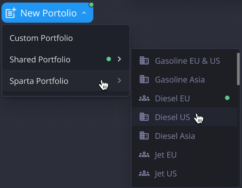Click people icon beside Diesel EU

coord(144,98)
